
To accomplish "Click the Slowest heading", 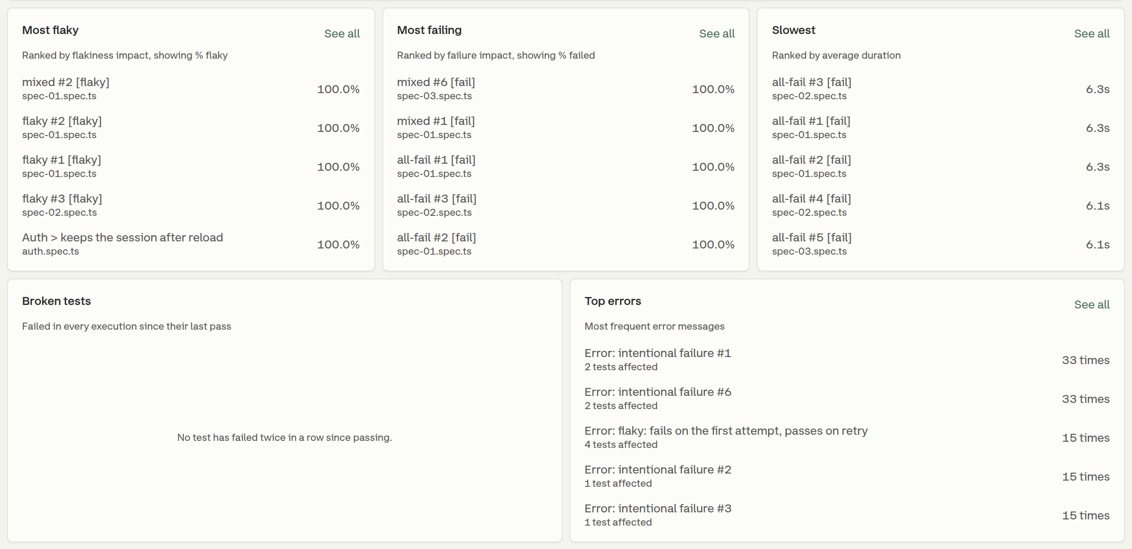I will pyautogui.click(x=793, y=30).
